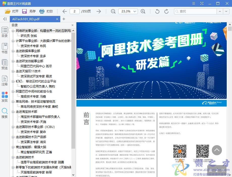The height and width of the screenshot is (177, 232).
Task: Open the 注释 annotations sidebar panel
Action: tap(5, 81)
